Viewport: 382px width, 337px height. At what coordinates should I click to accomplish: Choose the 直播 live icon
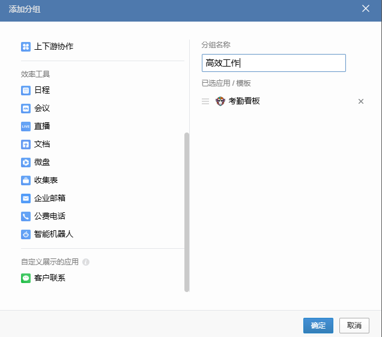point(26,127)
